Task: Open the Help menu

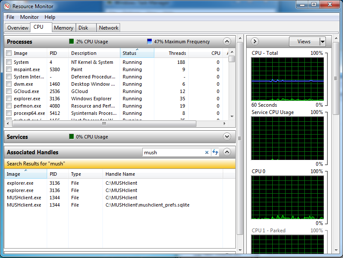Action: [50, 17]
